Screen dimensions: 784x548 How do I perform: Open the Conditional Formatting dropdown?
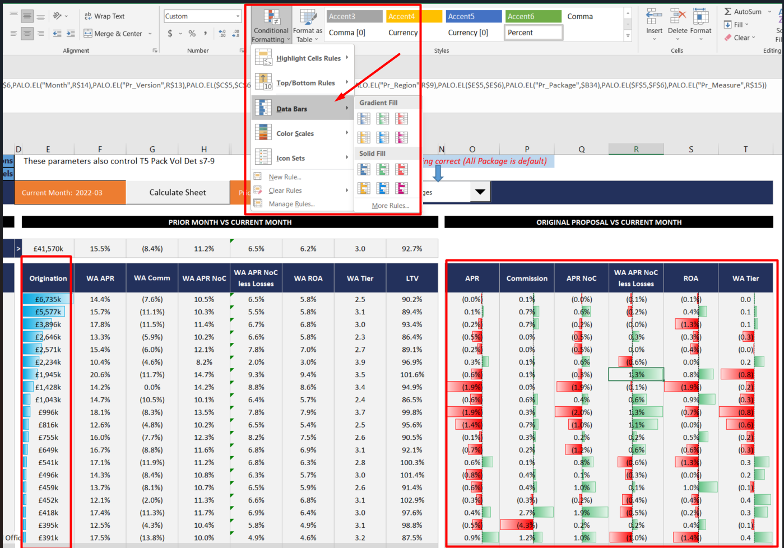[271, 26]
